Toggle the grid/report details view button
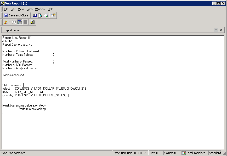Image resolution: width=227 pixels, height=156 pixels. pyautogui.click(x=20, y=22)
